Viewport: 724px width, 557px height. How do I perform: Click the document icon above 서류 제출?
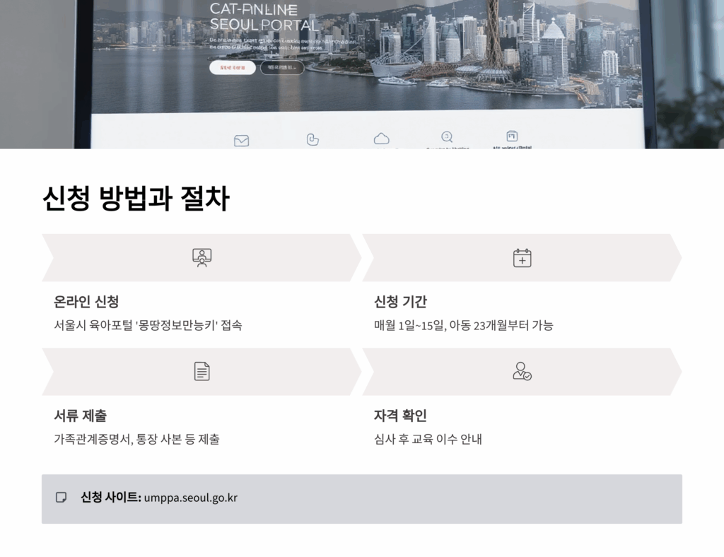coord(202,370)
